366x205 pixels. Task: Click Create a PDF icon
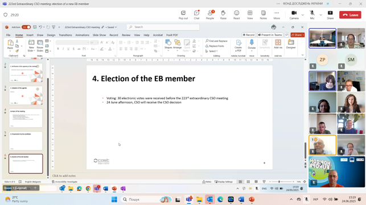pyautogui.click(x=238, y=43)
